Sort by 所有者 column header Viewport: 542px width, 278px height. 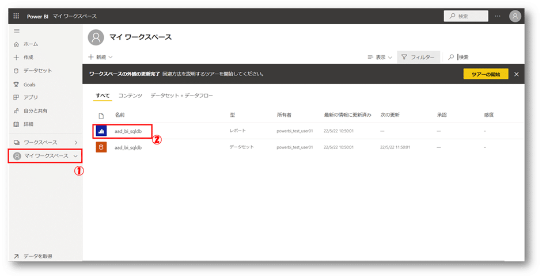[284, 115]
